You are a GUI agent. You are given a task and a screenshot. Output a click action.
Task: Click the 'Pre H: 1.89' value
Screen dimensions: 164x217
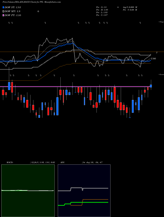coord(102,10)
